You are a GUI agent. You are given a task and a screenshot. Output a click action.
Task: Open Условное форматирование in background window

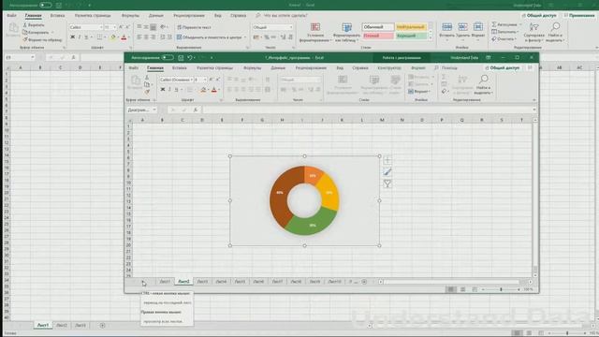click(x=315, y=33)
